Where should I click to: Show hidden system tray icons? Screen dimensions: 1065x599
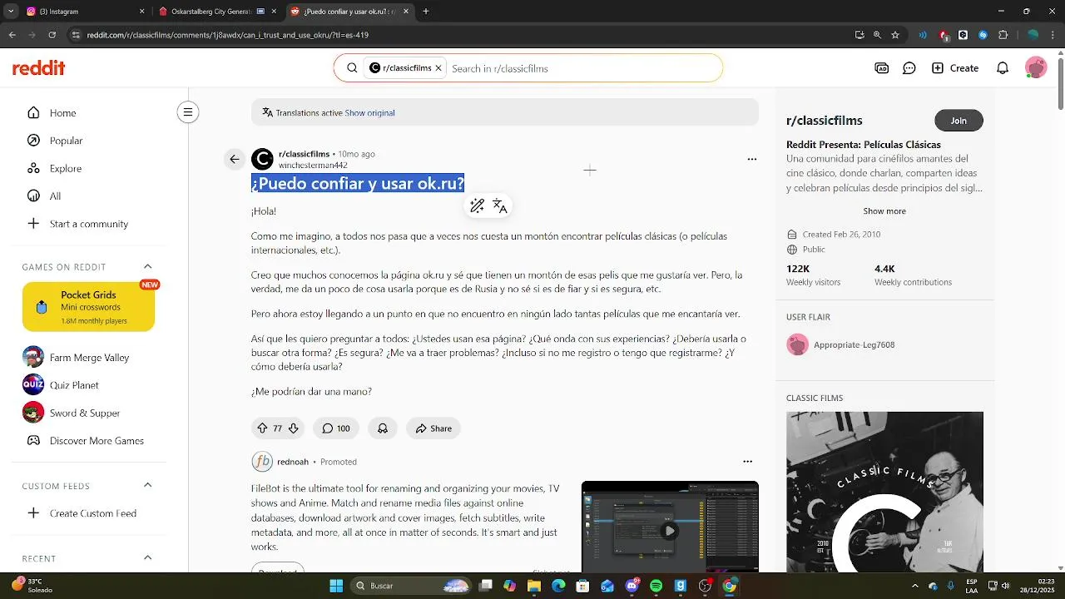915,586
